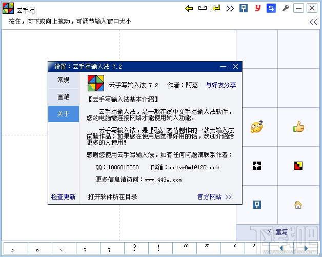Screen dimensions: 322x257
Task: Insert the opening single quote key
Action: tap(233, 248)
